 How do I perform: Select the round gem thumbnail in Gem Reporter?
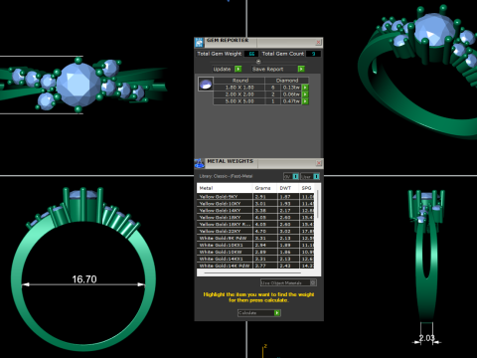coord(206,85)
